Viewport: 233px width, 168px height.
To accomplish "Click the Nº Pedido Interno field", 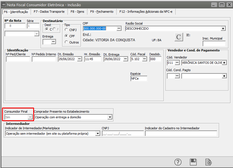I will tap(44, 59).
